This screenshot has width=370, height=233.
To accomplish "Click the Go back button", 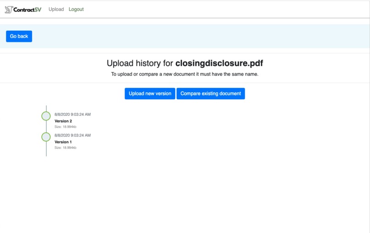I will click(x=19, y=36).
